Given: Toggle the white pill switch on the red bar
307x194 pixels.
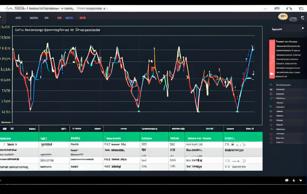Looking at the screenshot, I should 272,74.
